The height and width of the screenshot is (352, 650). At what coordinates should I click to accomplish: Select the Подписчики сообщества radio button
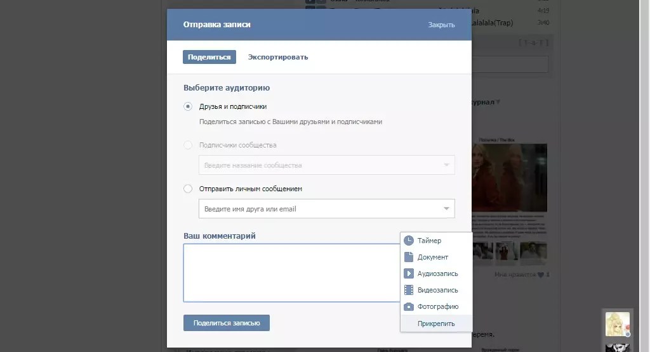[188, 145]
